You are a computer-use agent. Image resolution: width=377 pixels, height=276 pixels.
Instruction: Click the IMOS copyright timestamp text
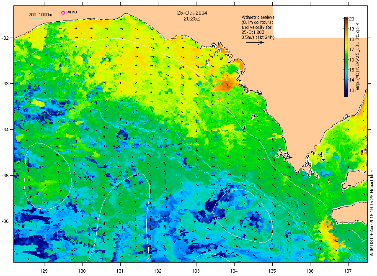[372, 213]
